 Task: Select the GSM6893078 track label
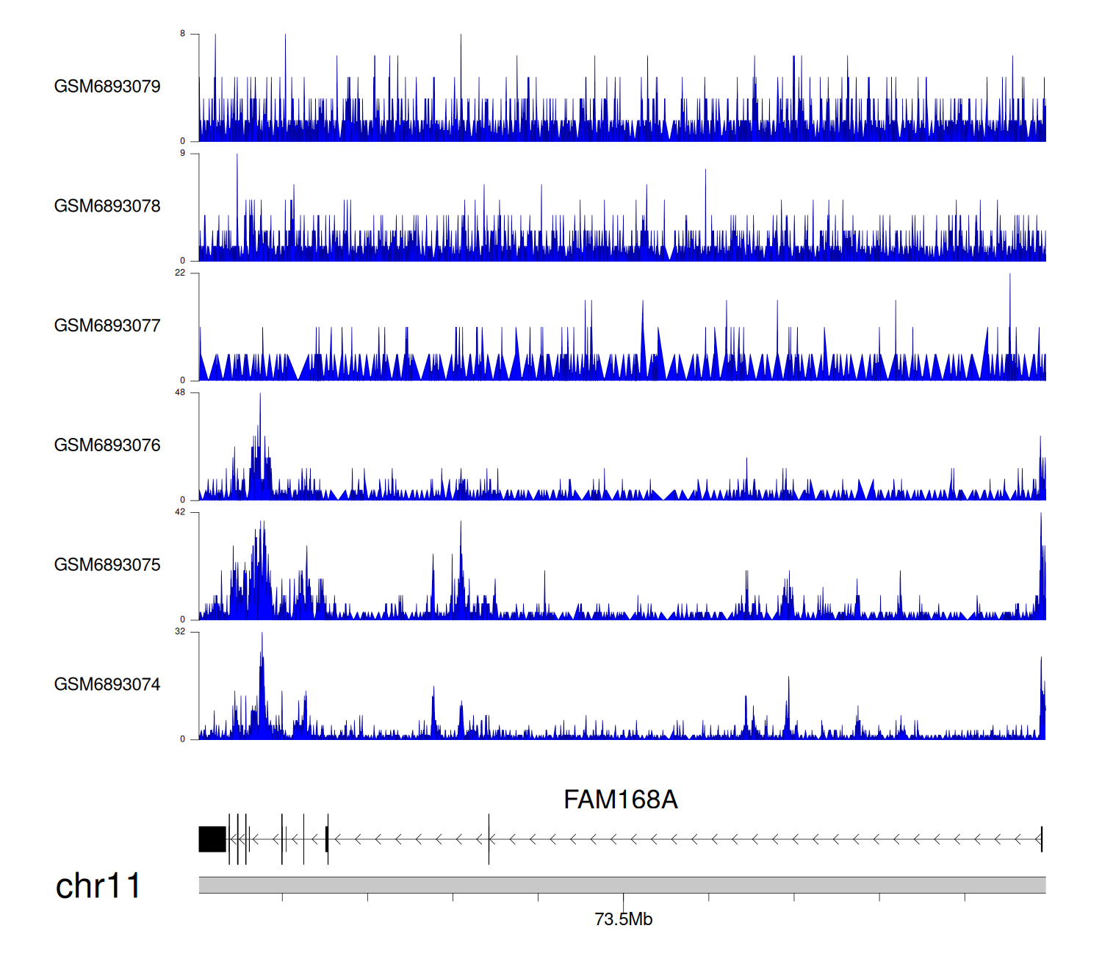pyautogui.click(x=107, y=206)
